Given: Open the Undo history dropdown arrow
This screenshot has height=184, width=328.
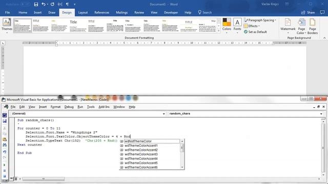Looking at the screenshot, I should [x=48, y=4].
